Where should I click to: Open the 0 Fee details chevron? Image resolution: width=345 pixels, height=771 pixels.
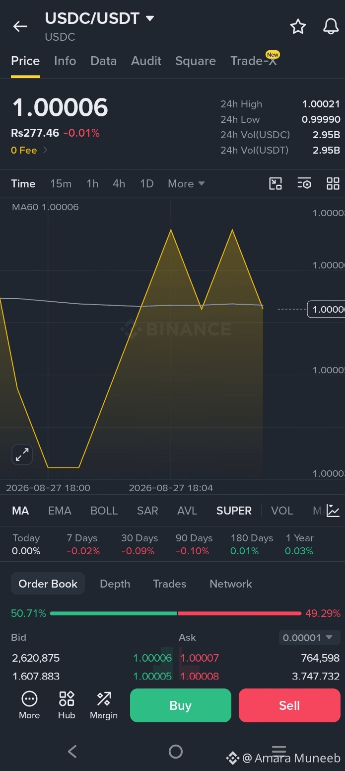coord(45,150)
